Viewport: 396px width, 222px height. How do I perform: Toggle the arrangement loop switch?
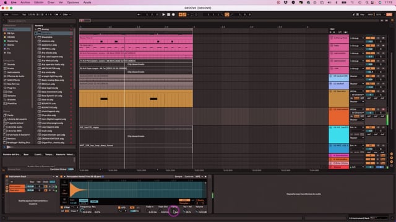[x=227, y=15]
